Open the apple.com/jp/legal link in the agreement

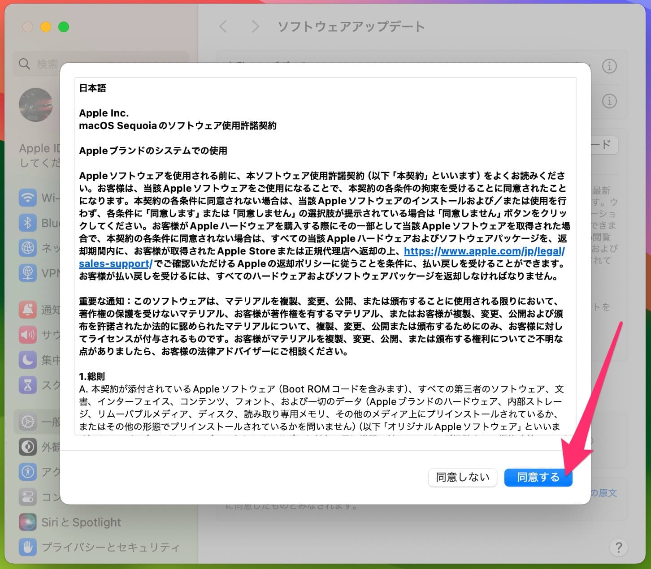pyautogui.click(x=484, y=251)
